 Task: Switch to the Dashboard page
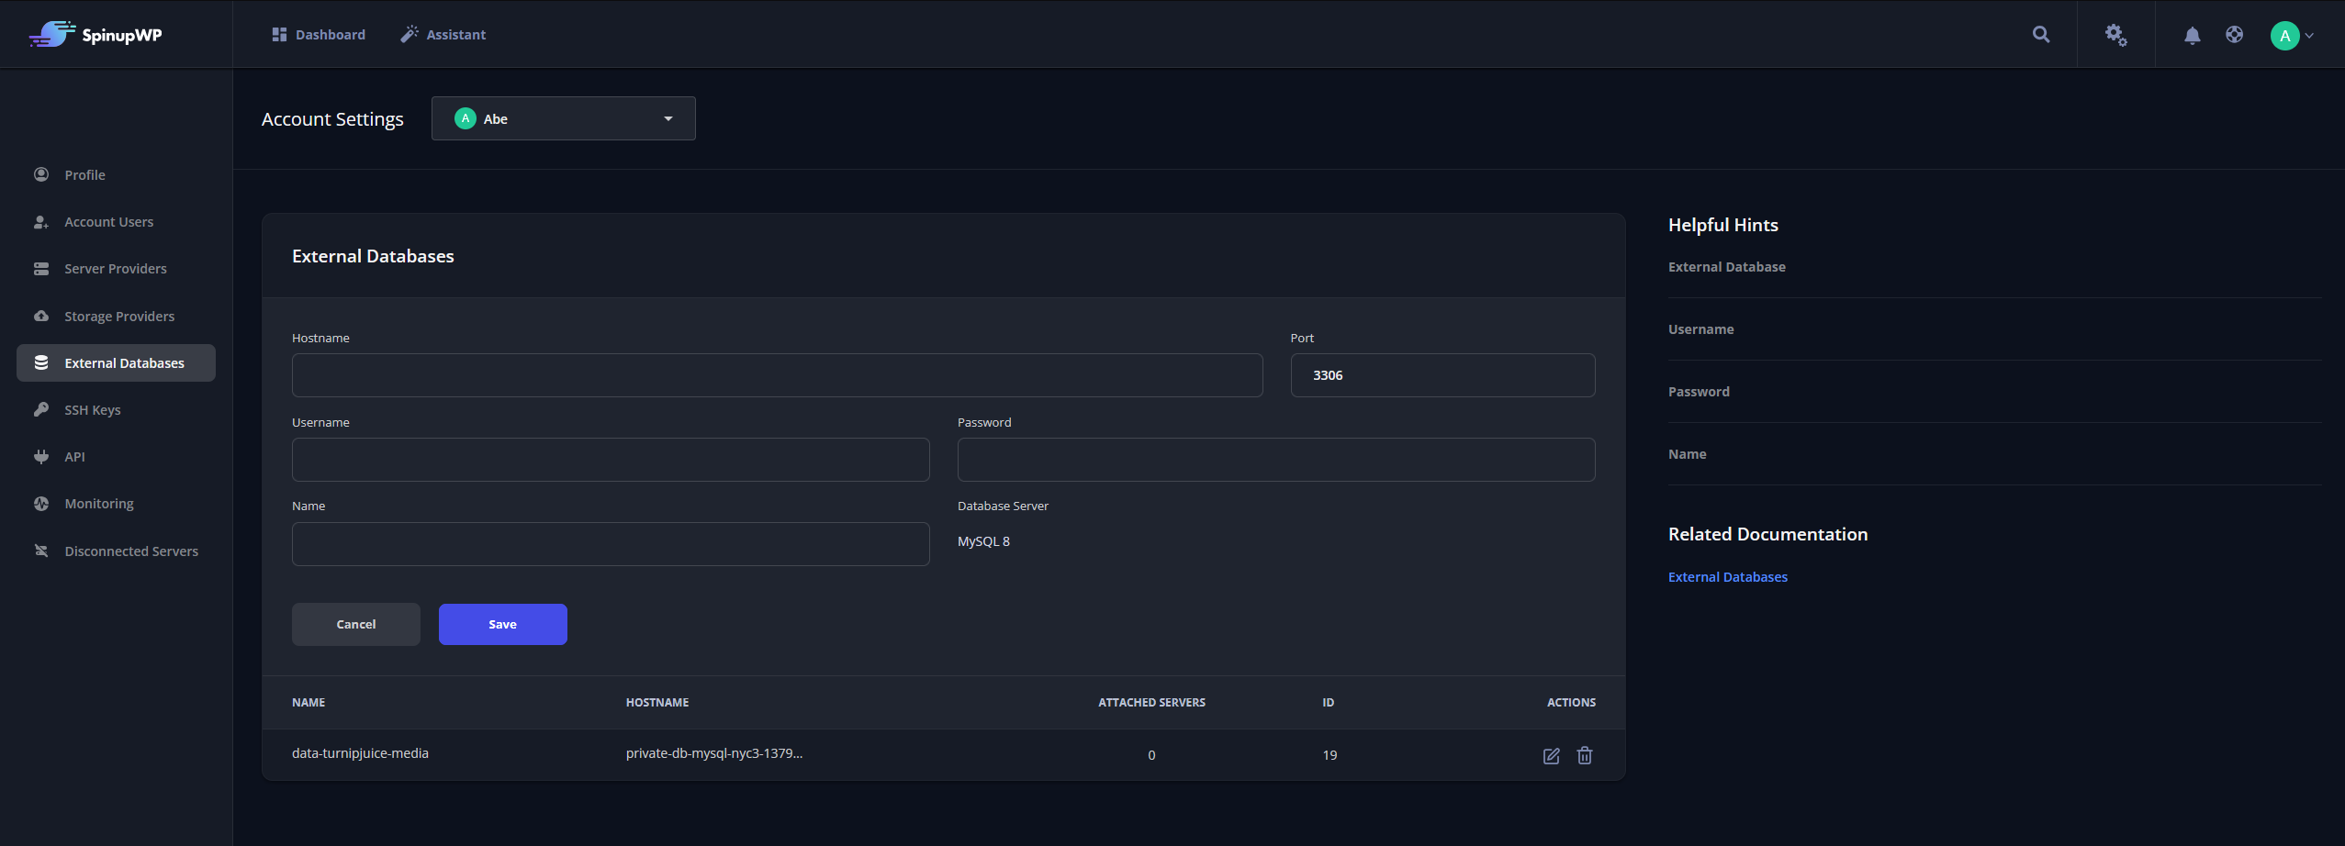329,34
